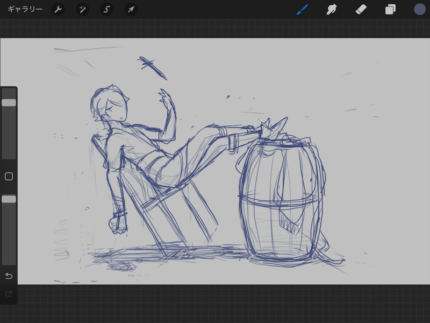Screen dimensions: 430x323
Task: Activate the Transform arrow tool
Action: 131,9
